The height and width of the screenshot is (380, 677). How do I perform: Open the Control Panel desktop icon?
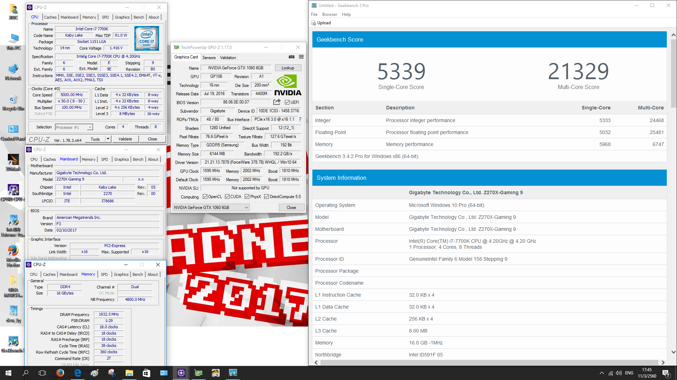pyautogui.click(x=13, y=132)
